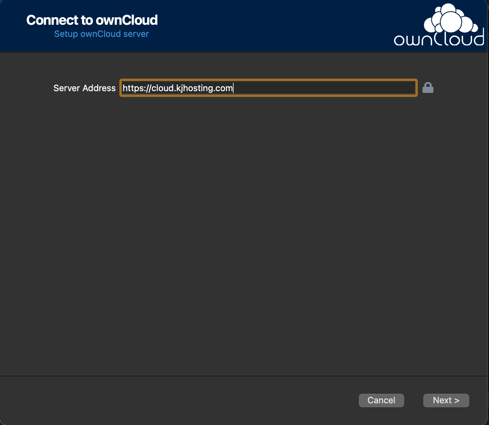This screenshot has height=425, width=489.
Task: Select the 'Server Address' label text
Action: pyautogui.click(x=84, y=88)
